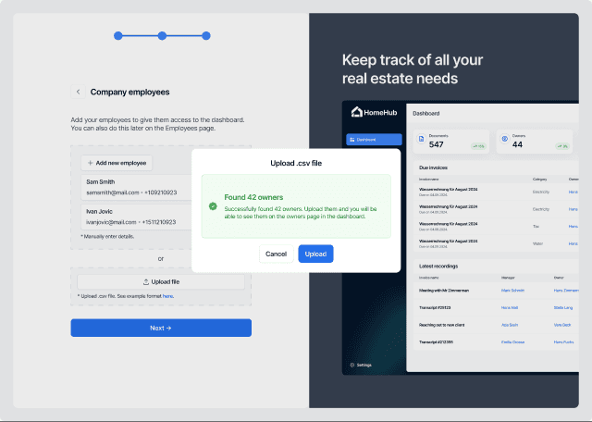
Task: Click the Owners card person icon
Action: (504, 139)
